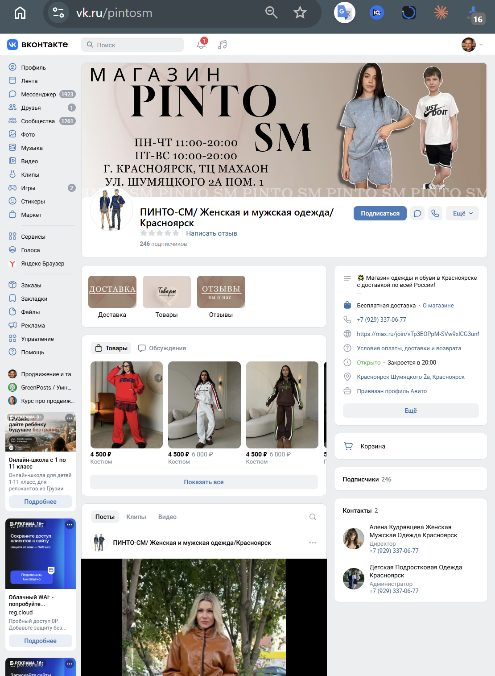Screen dimensions: 495x676
Task: Open the orange starburst extension icon
Action: (441, 12)
